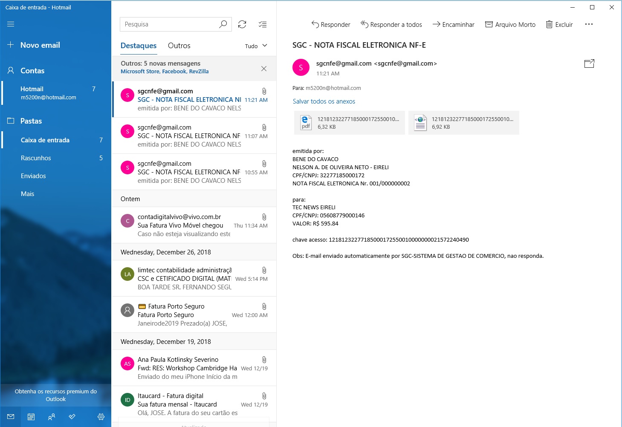
Task: Open the Caixa de entrada folder
Action: (x=56, y=140)
